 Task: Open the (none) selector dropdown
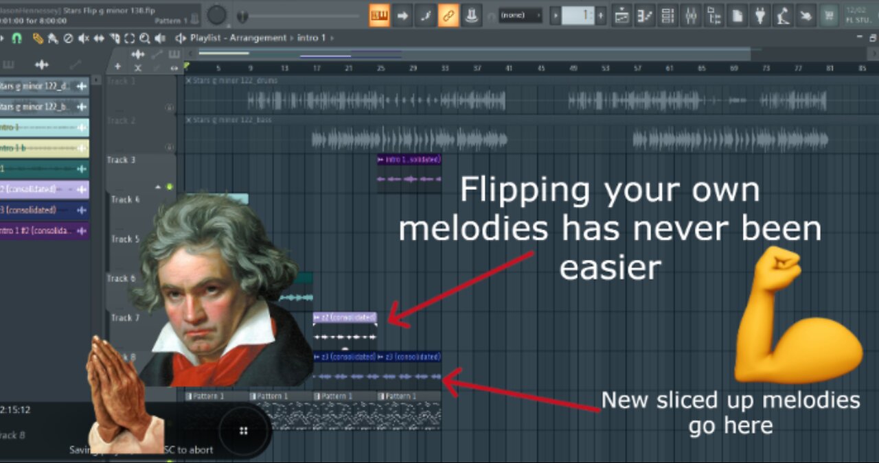[x=521, y=15]
